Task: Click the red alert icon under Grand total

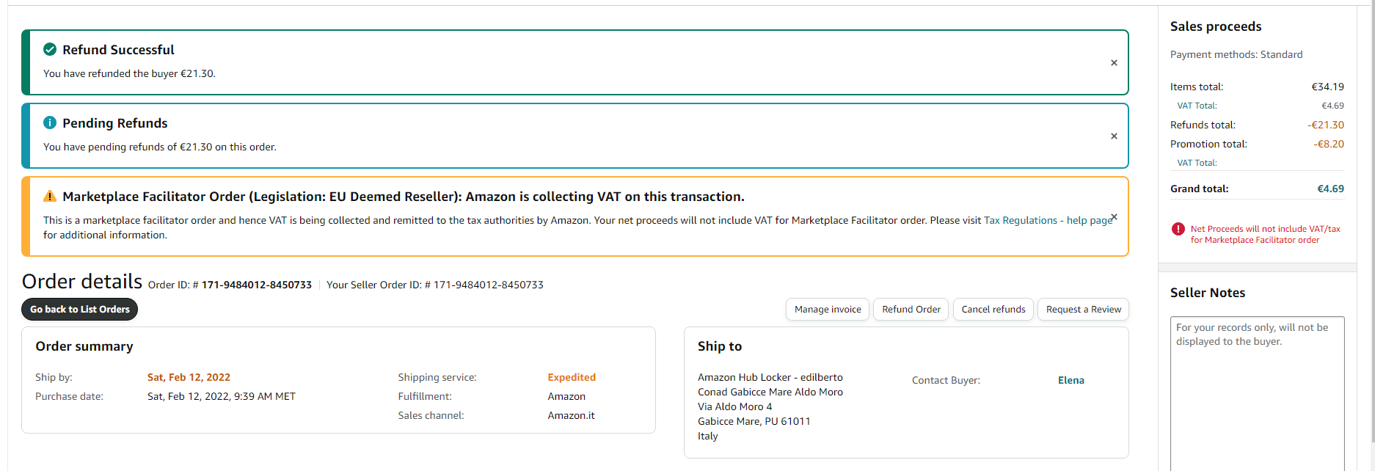Action: [x=1178, y=229]
